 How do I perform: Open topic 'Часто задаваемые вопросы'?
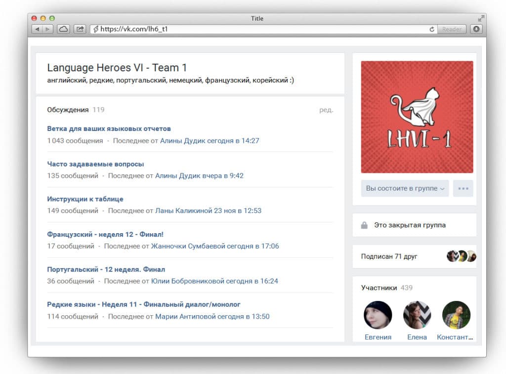coord(95,164)
